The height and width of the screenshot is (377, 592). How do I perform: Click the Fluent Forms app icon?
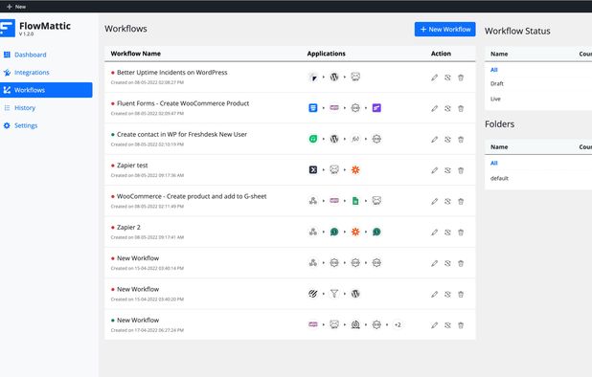(313, 108)
